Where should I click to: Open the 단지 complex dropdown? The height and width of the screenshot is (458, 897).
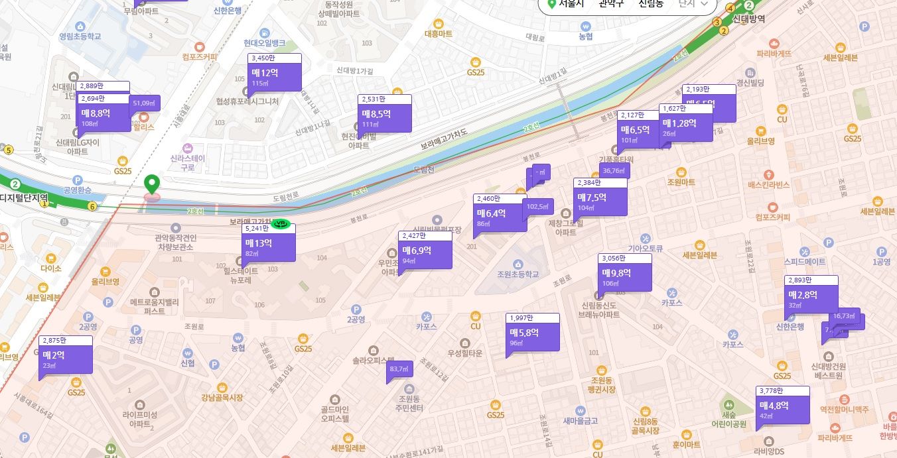[x=696, y=4]
